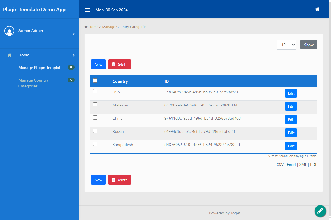Open the Admin Admin user avatar icon
The width and height of the screenshot is (332, 220).
(9, 31)
